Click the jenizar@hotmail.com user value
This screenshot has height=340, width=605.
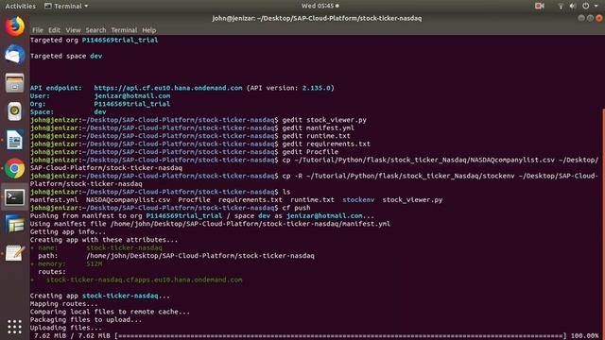(132, 96)
